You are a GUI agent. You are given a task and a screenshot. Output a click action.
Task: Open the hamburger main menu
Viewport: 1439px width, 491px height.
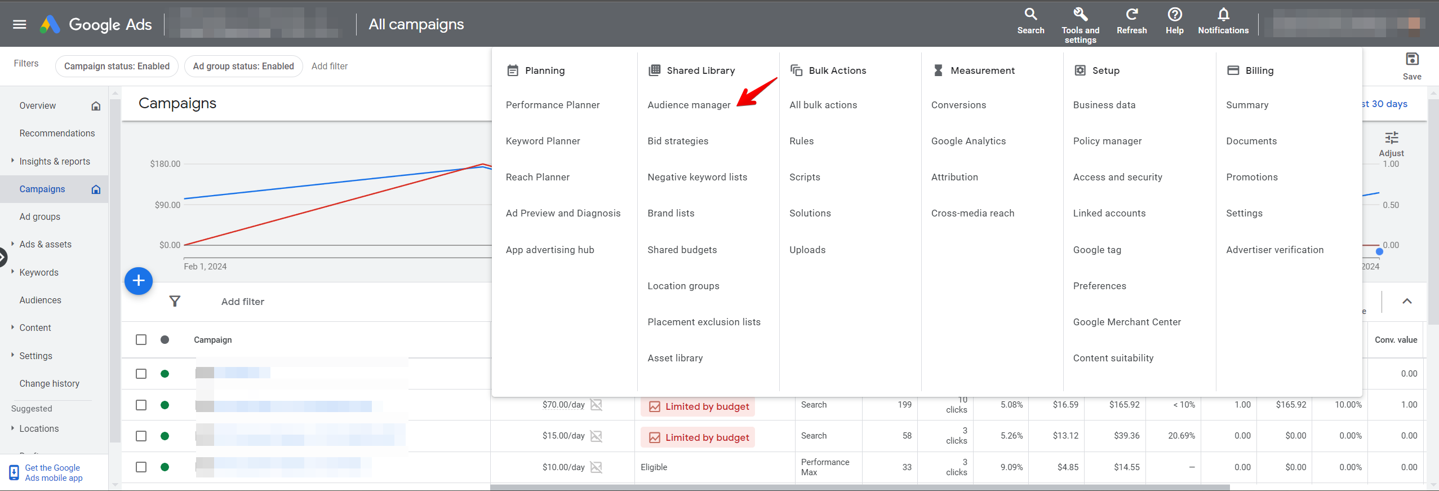click(20, 24)
